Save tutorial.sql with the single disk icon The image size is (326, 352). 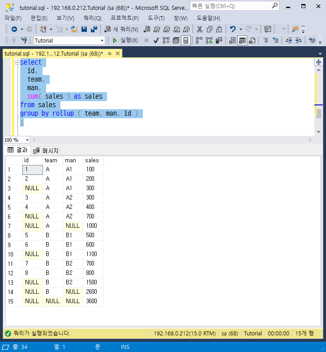(84, 29)
